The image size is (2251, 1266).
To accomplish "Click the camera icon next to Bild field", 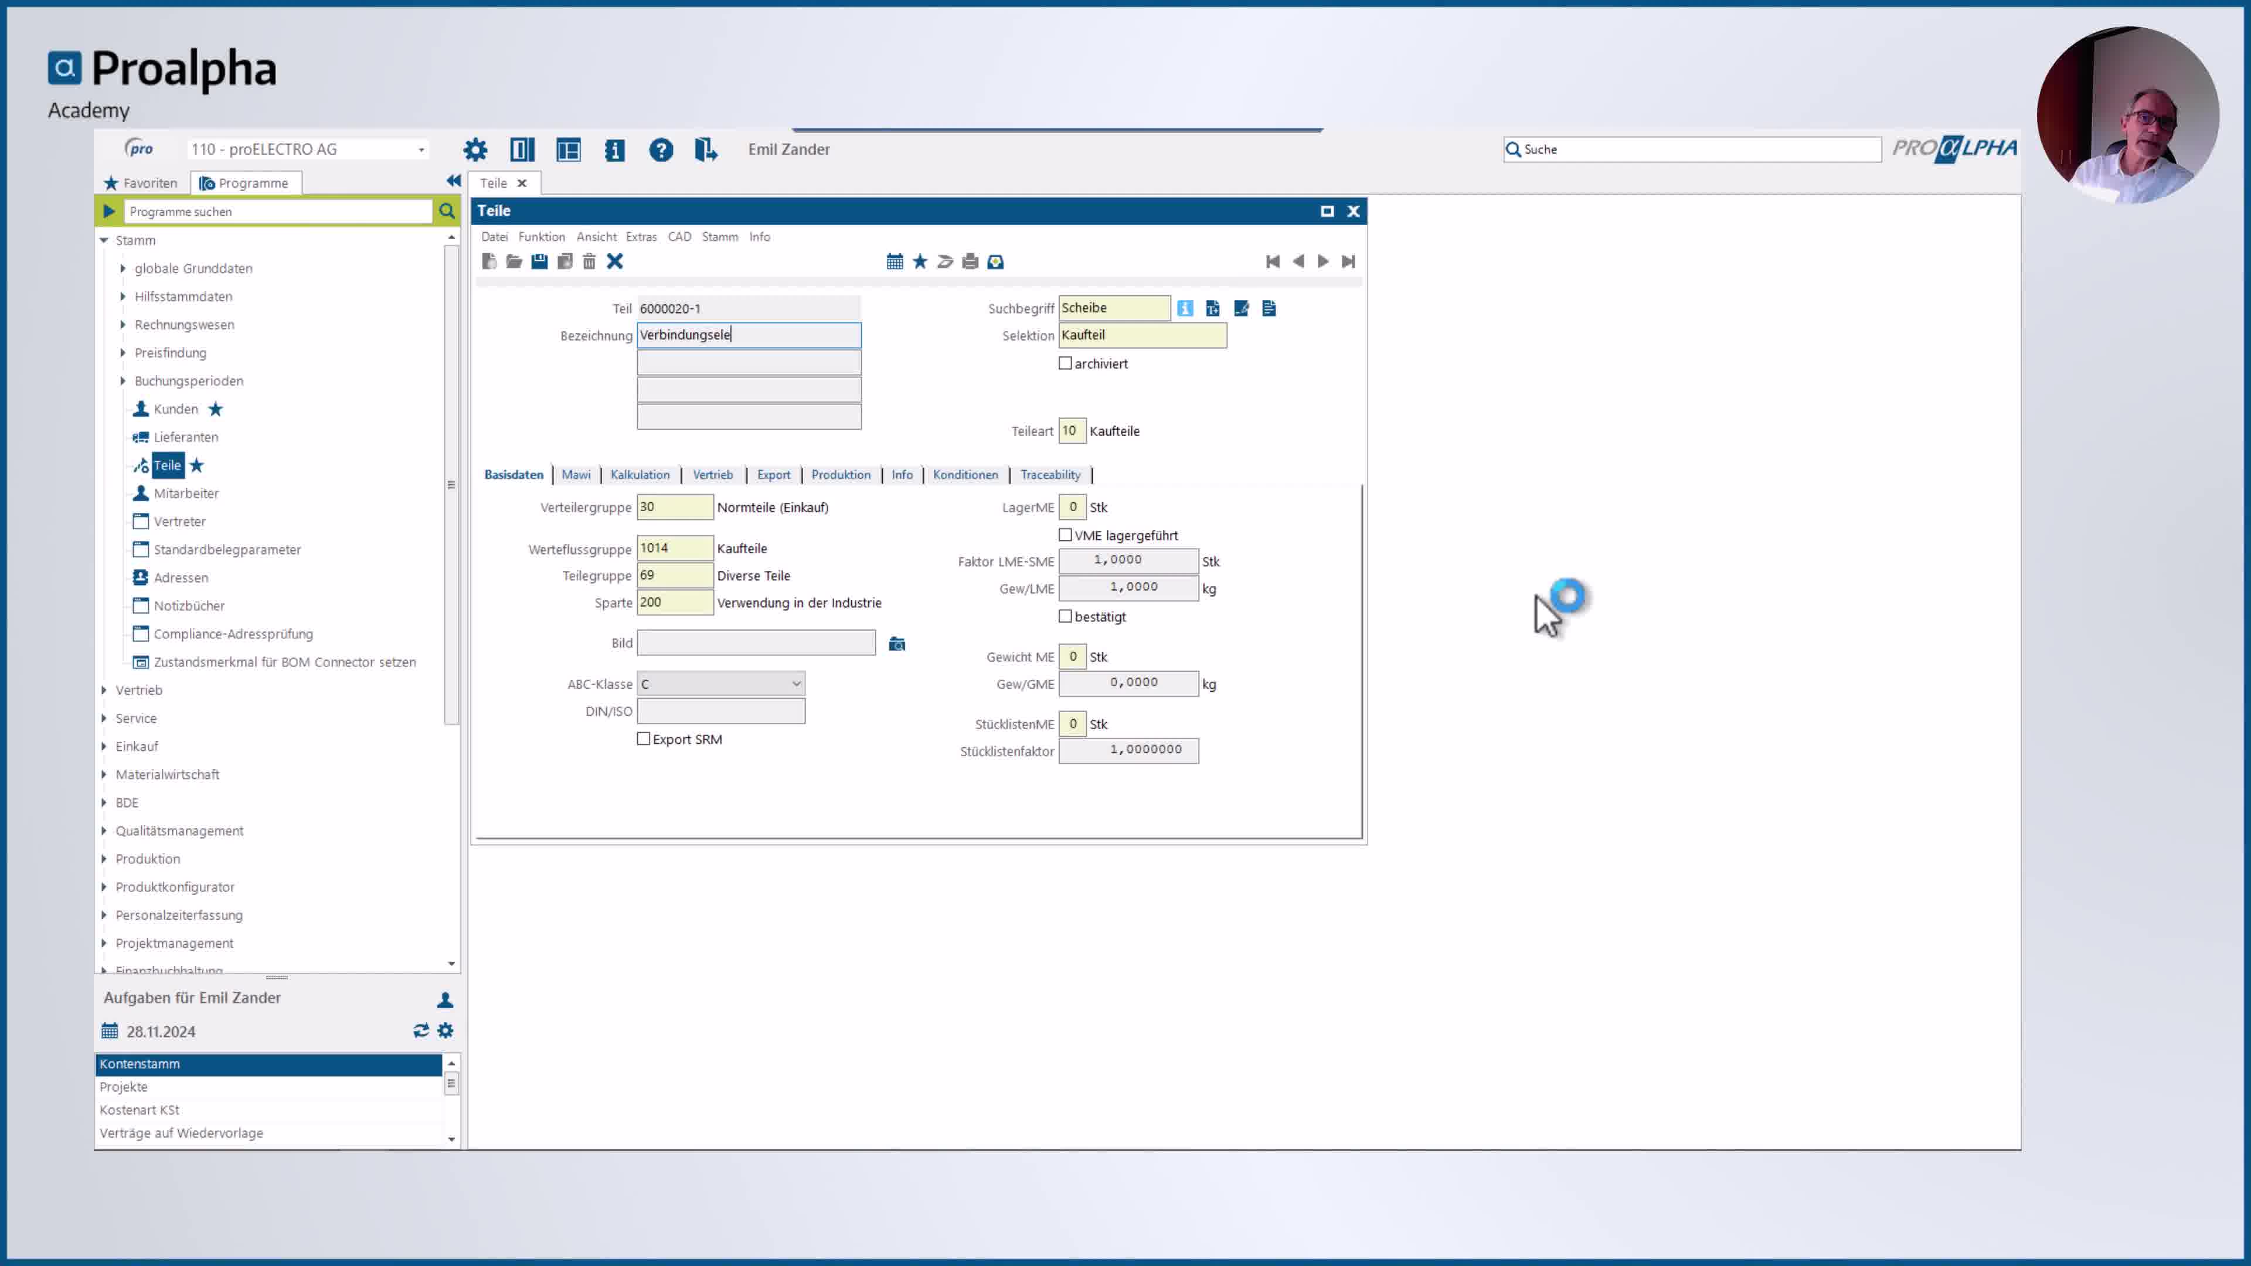I will pos(897,644).
